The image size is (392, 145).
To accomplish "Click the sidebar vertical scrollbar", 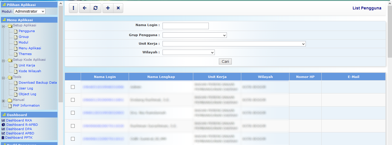I will point(61,57).
